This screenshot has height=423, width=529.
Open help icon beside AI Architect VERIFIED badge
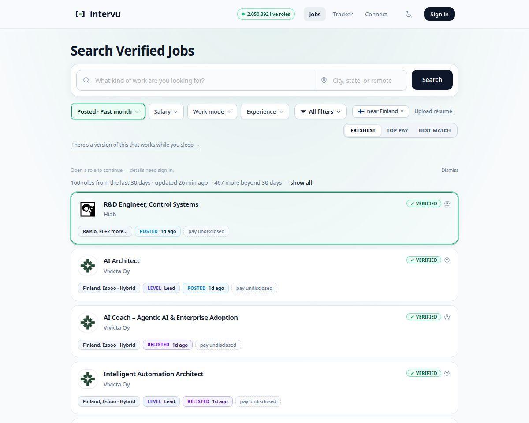(447, 260)
